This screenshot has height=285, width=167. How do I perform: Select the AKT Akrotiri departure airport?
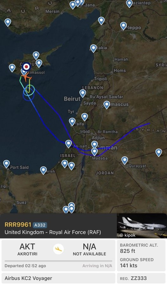[x=27, y=249]
